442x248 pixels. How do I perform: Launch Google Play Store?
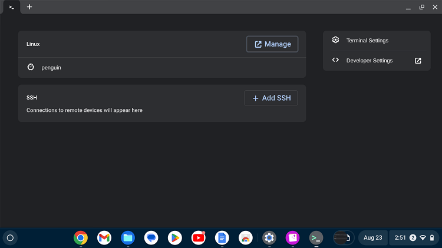175,238
